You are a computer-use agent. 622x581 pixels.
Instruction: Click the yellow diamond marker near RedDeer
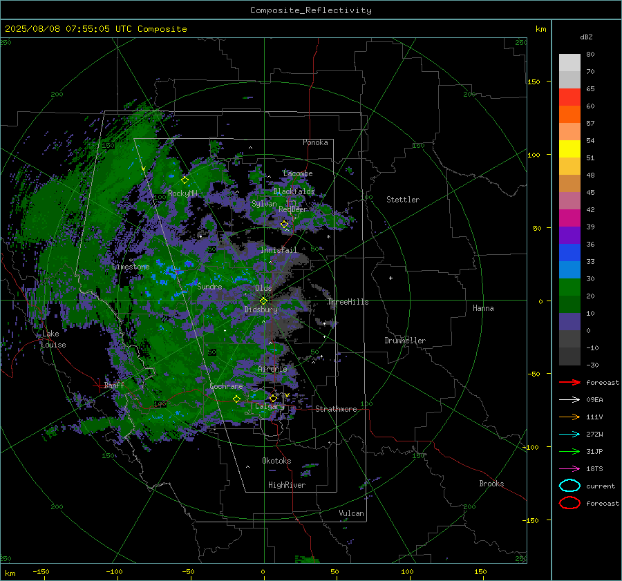pos(285,225)
